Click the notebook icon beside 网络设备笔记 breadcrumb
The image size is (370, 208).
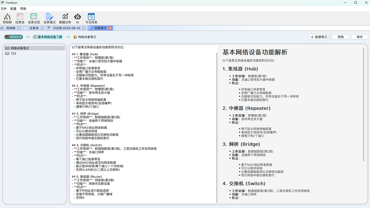click(74, 37)
